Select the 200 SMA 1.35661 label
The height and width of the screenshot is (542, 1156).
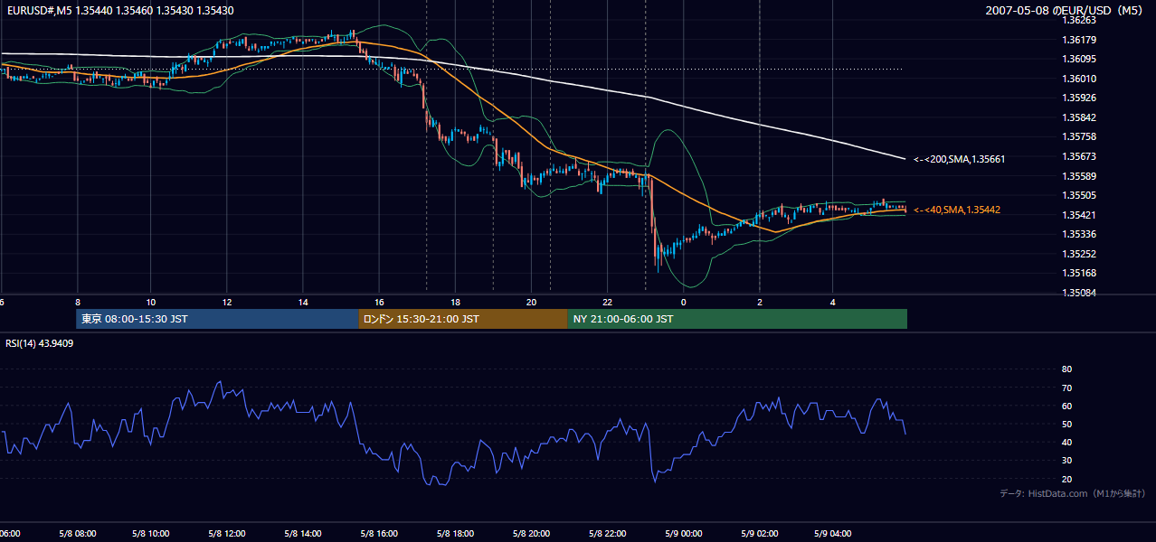[960, 159]
